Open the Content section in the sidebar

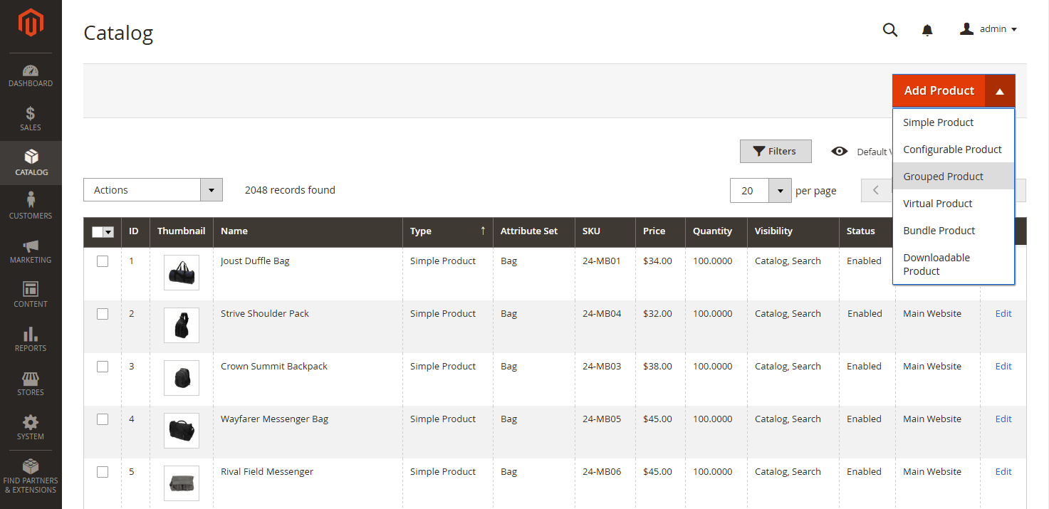click(31, 295)
